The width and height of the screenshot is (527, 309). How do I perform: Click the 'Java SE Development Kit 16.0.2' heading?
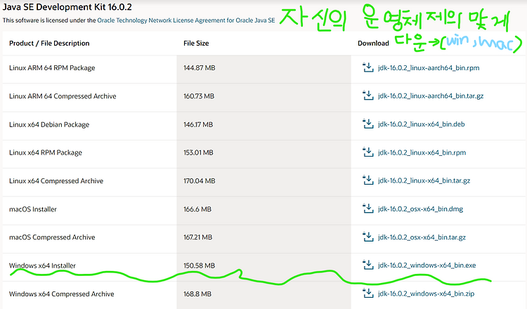67,7
